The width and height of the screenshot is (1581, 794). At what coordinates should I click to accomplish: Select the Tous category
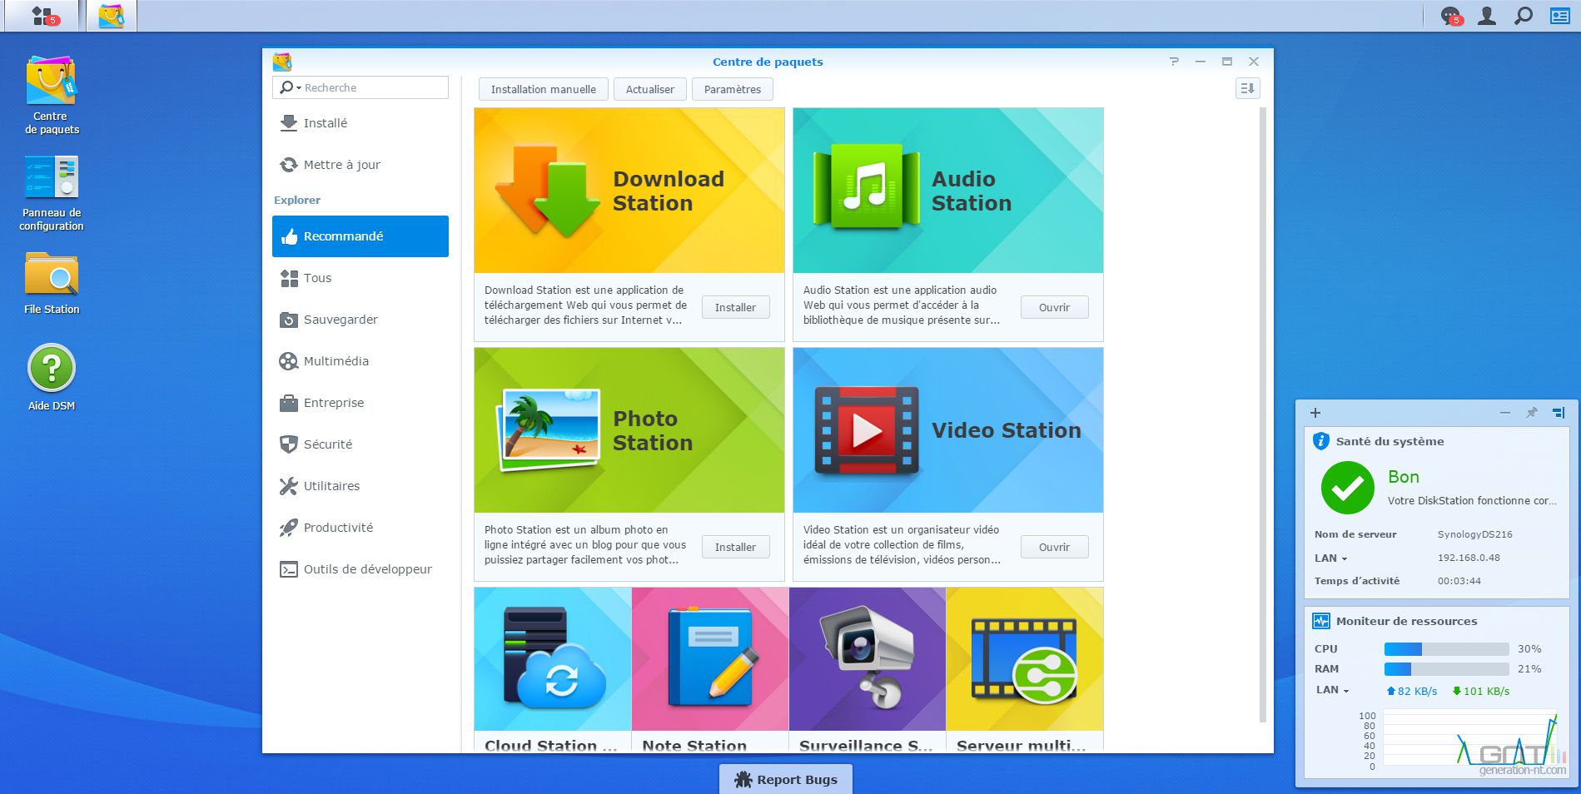point(360,278)
